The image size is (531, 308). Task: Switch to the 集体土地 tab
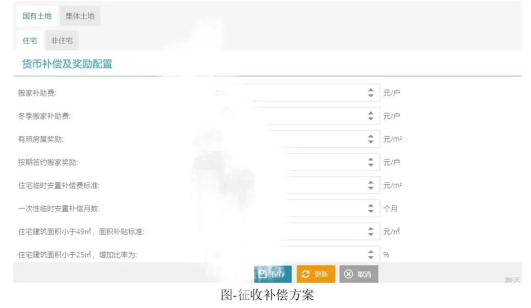[79, 15]
